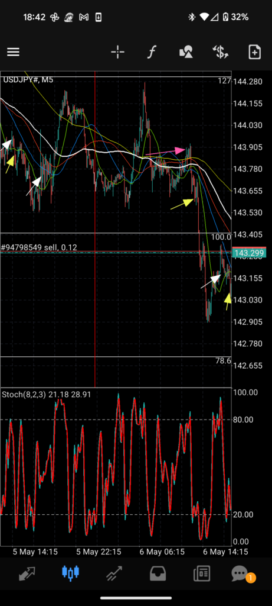This screenshot has width=272, height=606.
Task: Tap the red vertical line marker
Action: [x=95, y=309]
